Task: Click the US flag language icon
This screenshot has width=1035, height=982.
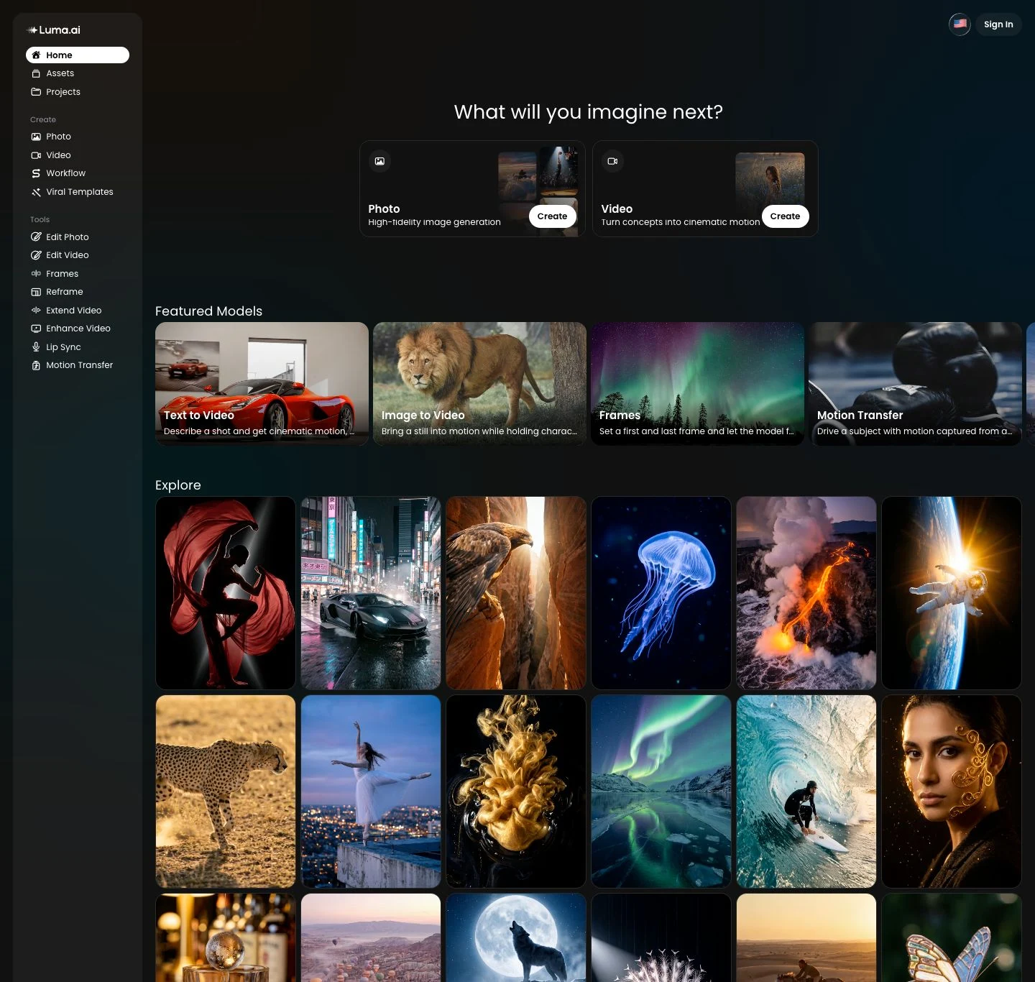Action: pos(960,24)
